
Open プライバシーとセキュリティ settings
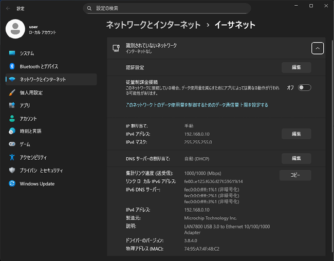coord(51,171)
